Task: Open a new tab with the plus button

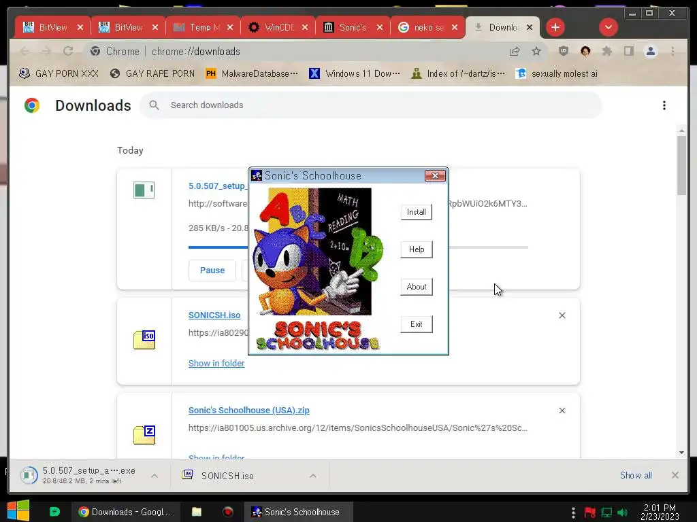Action: pos(555,27)
